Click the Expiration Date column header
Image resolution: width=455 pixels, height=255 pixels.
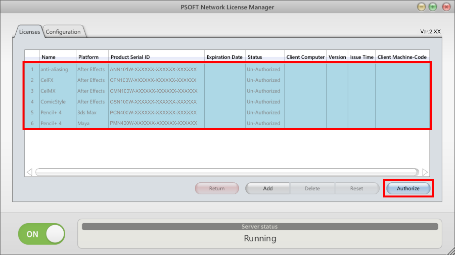coord(225,57)
